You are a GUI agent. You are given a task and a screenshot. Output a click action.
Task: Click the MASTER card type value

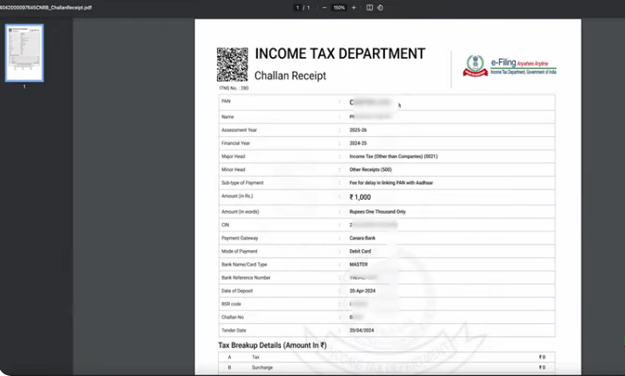click(359, 264)
